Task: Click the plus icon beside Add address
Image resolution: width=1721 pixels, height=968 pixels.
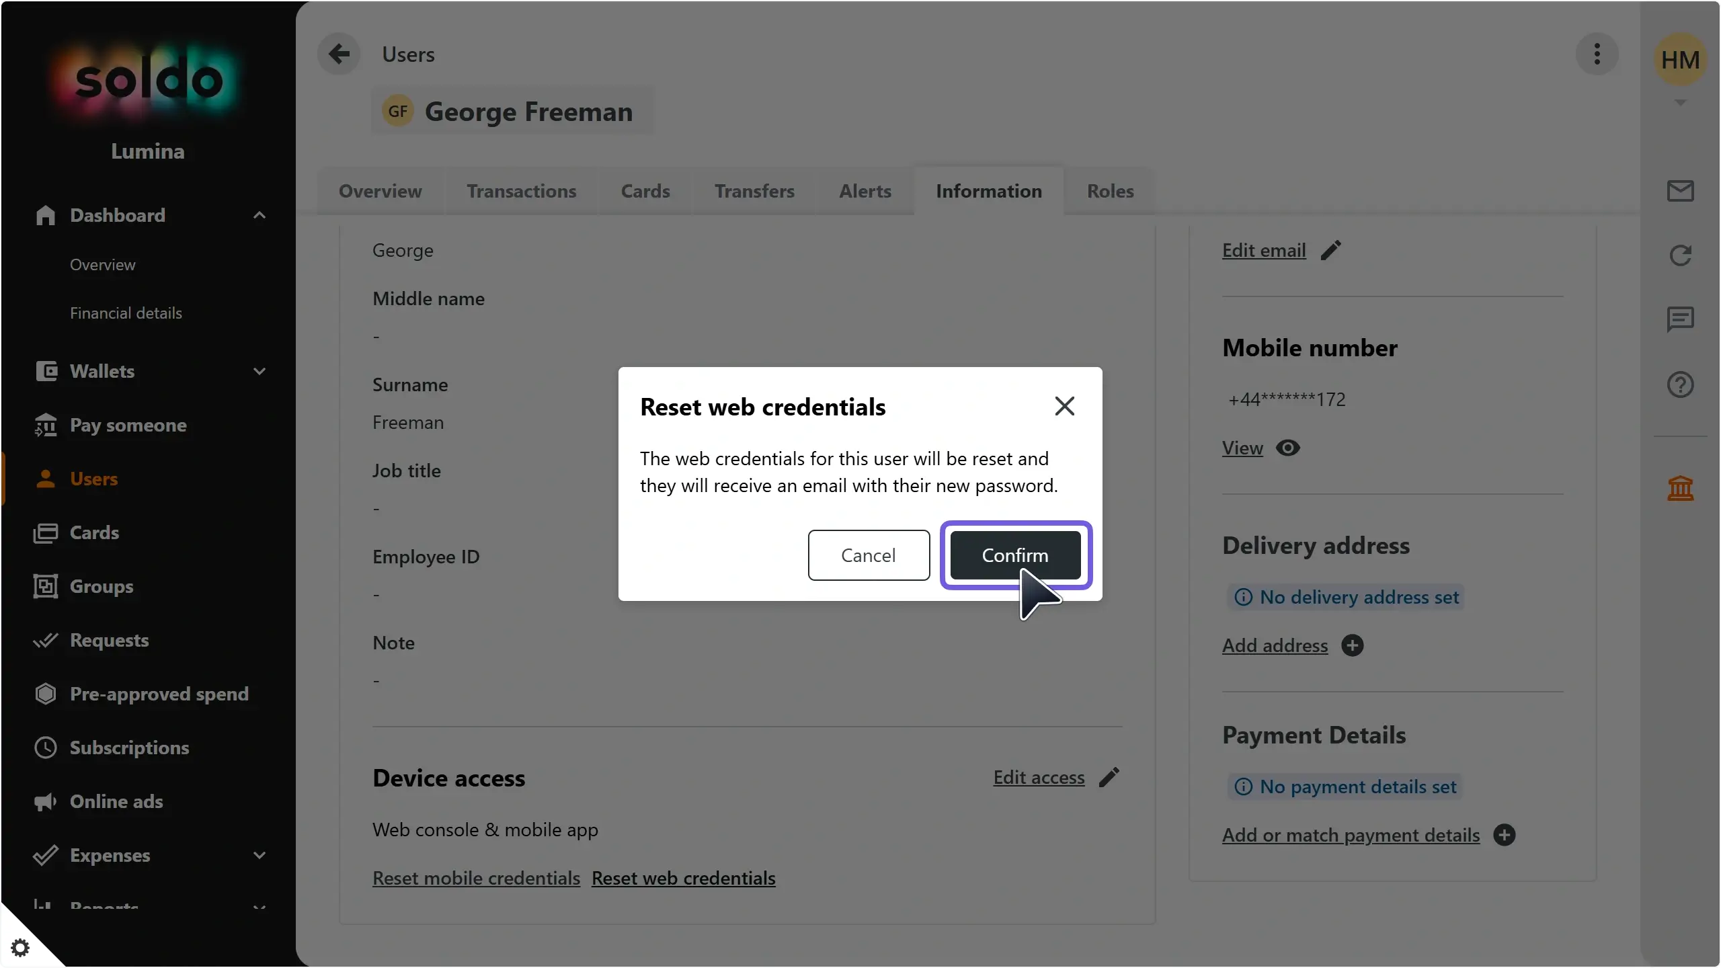Action: click(1352, 645)
